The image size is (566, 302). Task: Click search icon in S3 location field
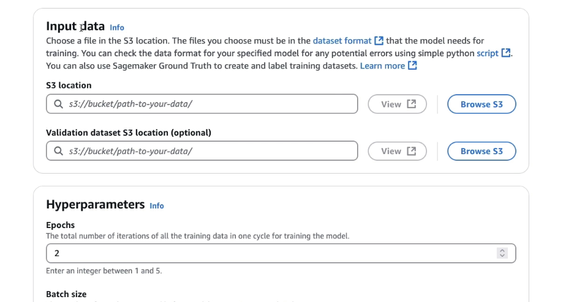(x=58, y=104)
